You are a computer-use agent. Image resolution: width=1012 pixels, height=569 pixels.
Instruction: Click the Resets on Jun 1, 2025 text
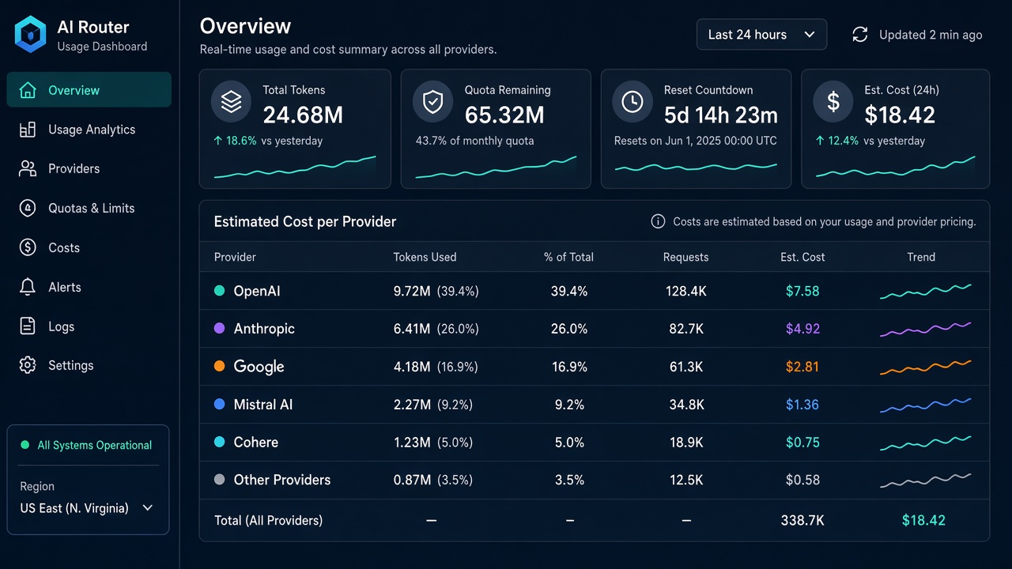pos(696,141)
